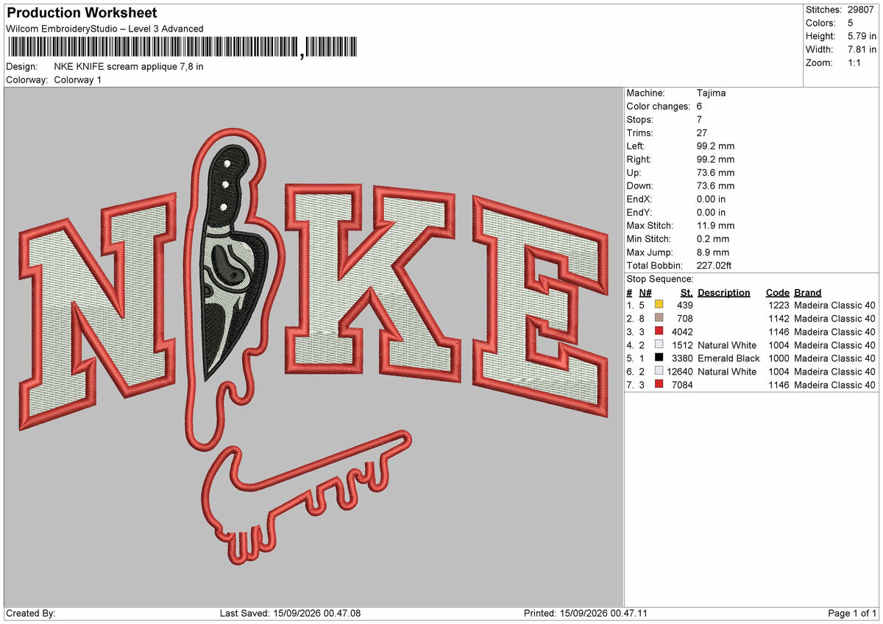The height and width of the screenshot is (624, 883).
Task: Click the EndY: label
Action: 639,212
